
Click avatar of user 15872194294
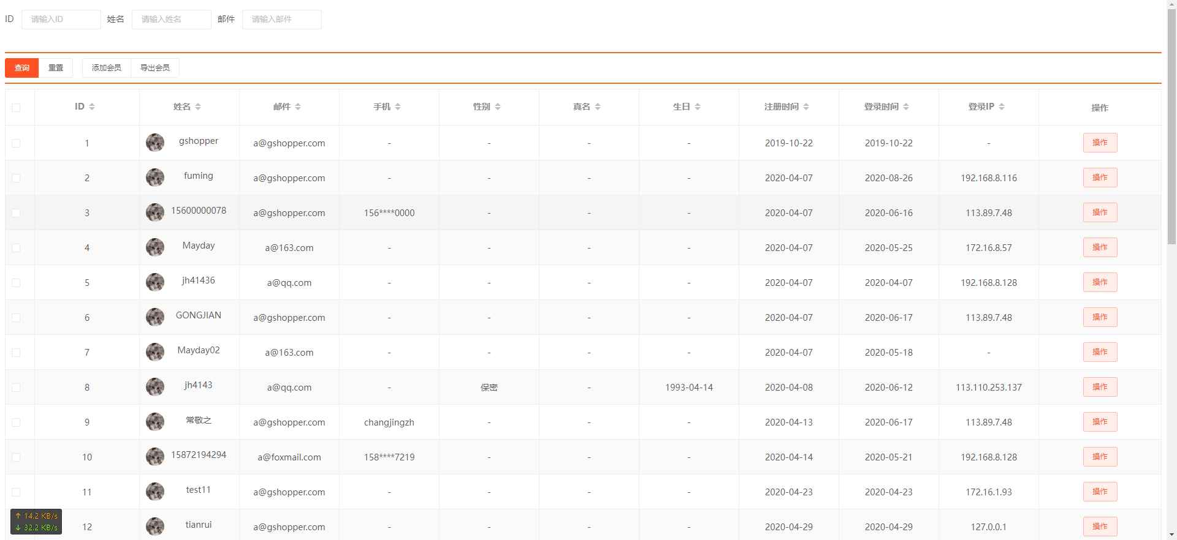[155, 457]
